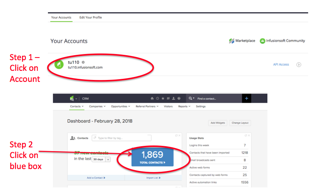
Task: Click the home icon in CRM header
Action: click(x=152, y=98)
